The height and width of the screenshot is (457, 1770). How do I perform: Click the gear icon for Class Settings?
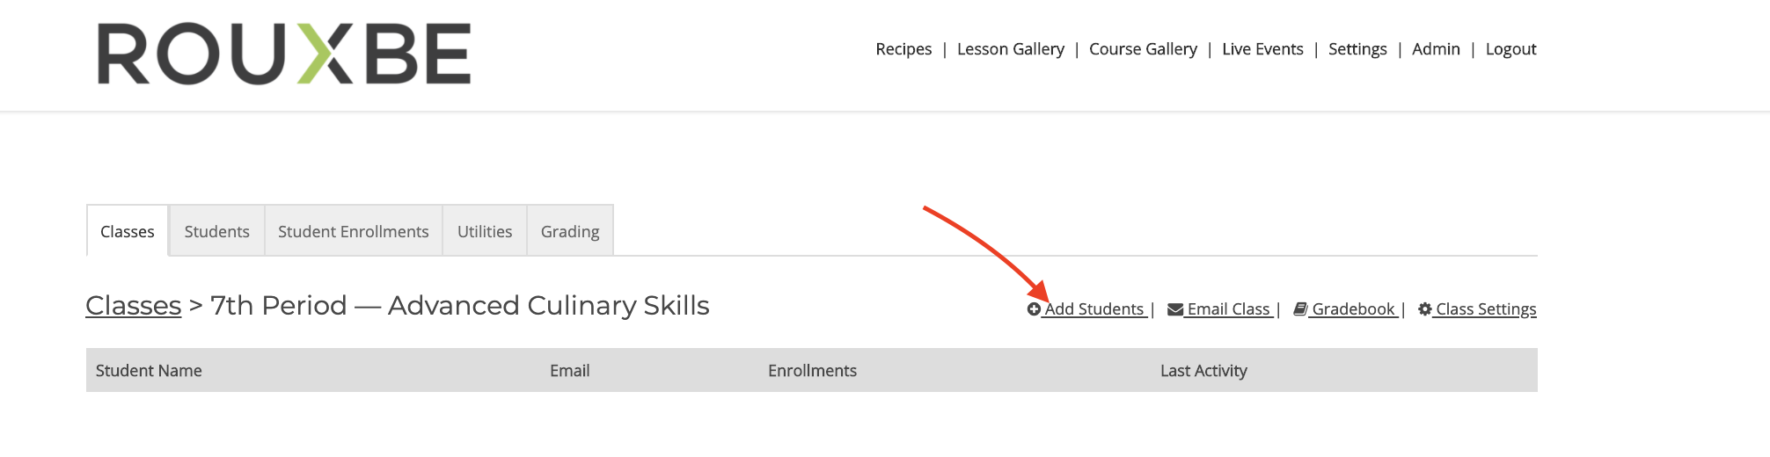[x=1425, y=309]
